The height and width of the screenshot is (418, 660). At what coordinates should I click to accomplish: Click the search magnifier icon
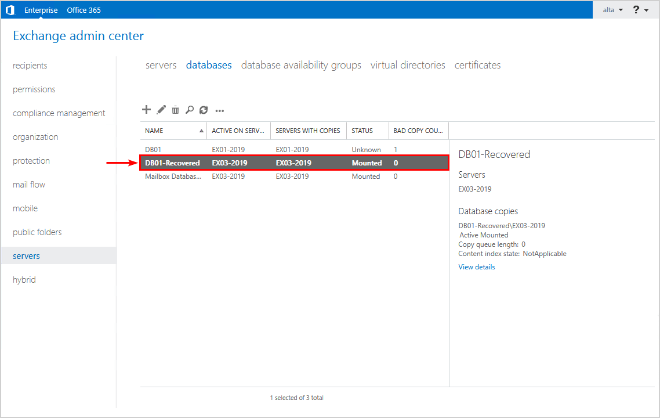pyautogui.click(x=190, y=110)
